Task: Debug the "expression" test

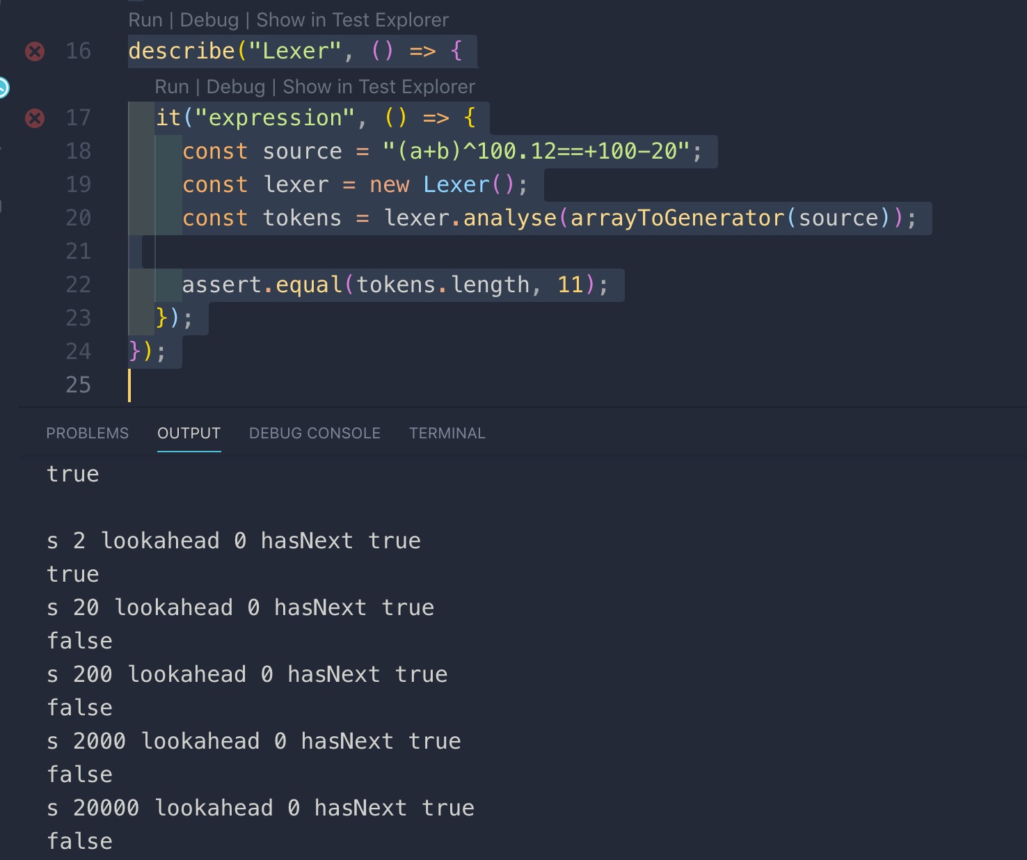Action: click(236, 87)
